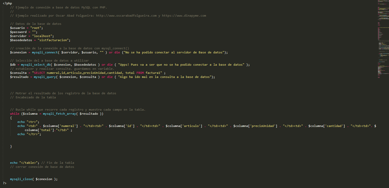Click the closing curly brace of the while loop
Screen dimensions: 389x188
(11, 146)
